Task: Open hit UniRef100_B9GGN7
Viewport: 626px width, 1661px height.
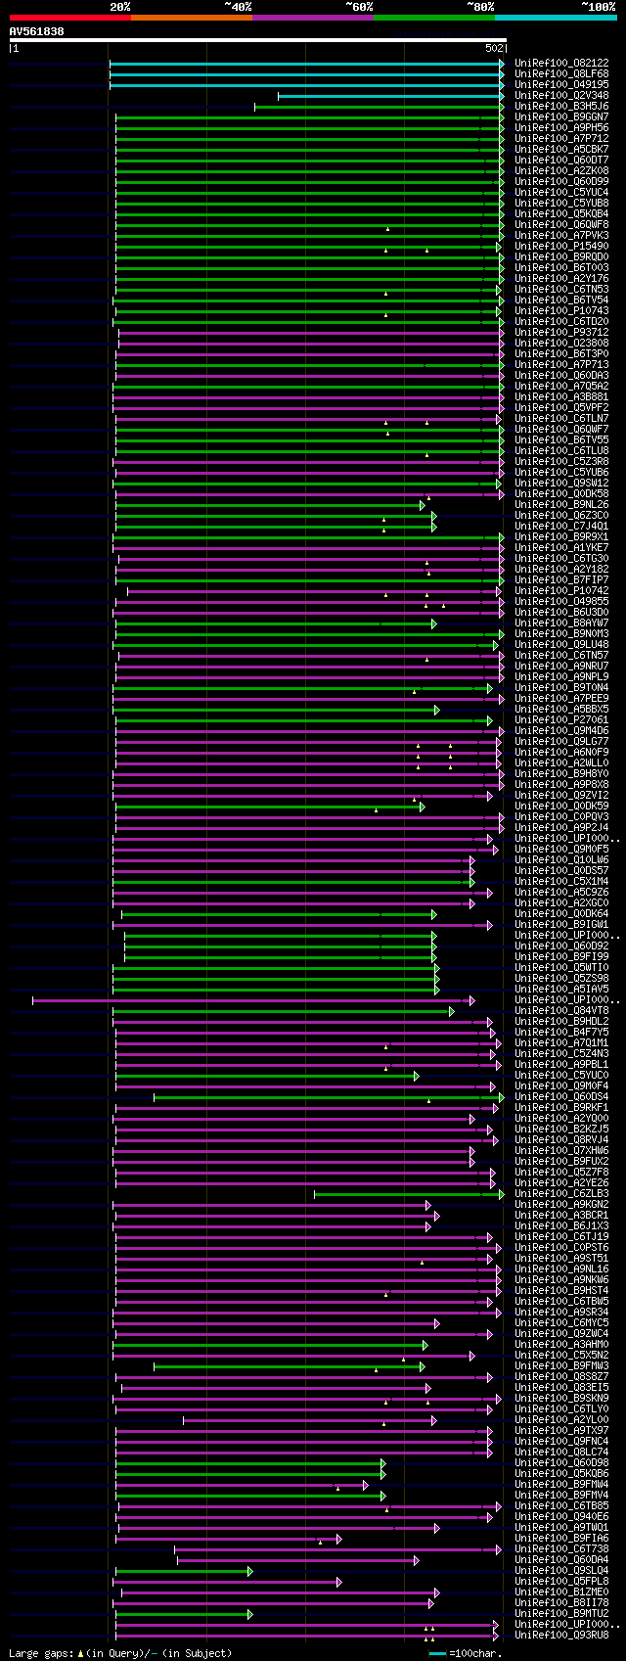Action: (x=561, y=117)
